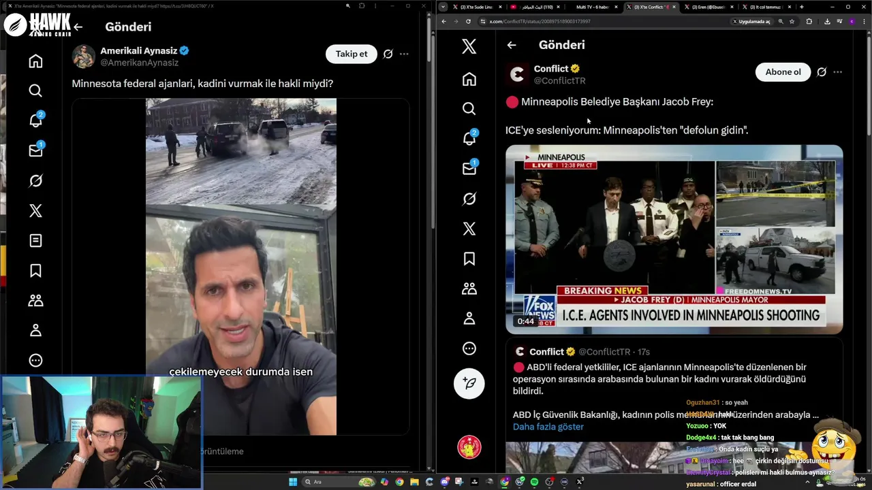Click Abone ol for Conflict
The image size is (872, 490).
pos(783,72)
